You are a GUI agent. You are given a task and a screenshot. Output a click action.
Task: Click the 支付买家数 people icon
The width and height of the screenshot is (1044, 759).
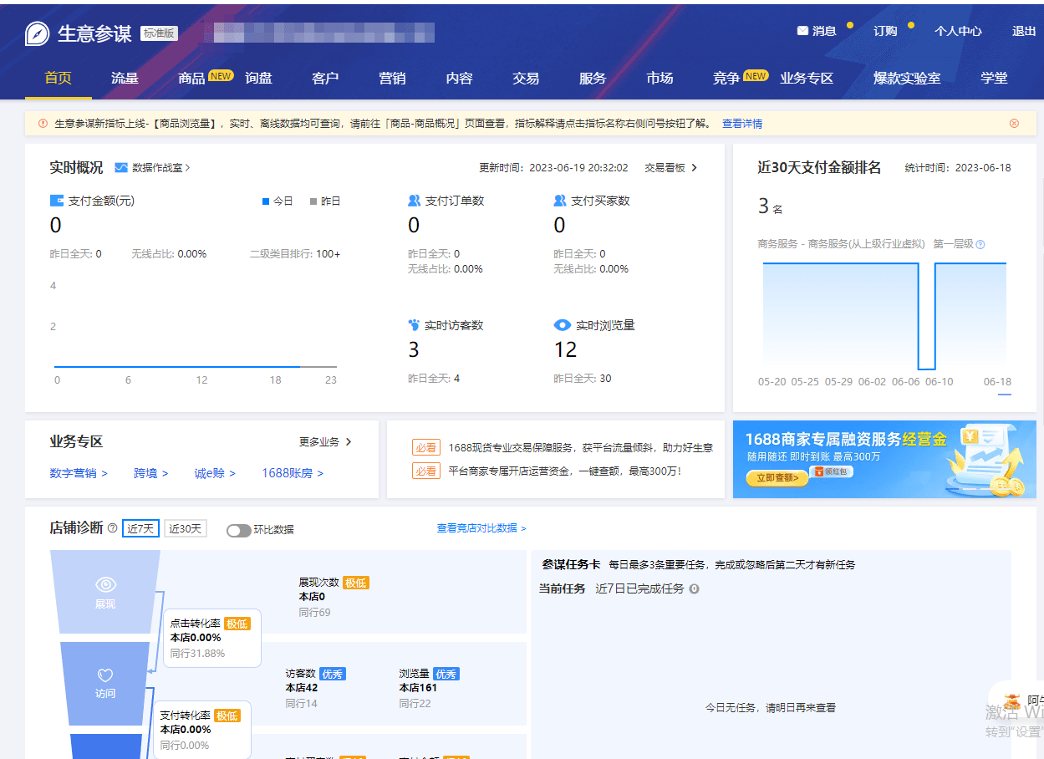point(560,201)
